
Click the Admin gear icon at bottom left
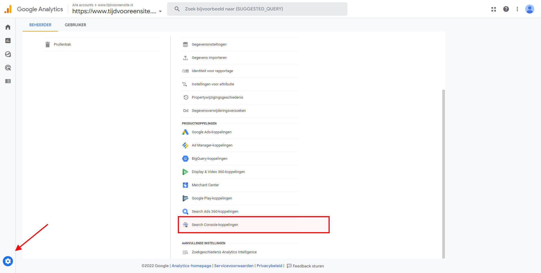pos(8,261)
